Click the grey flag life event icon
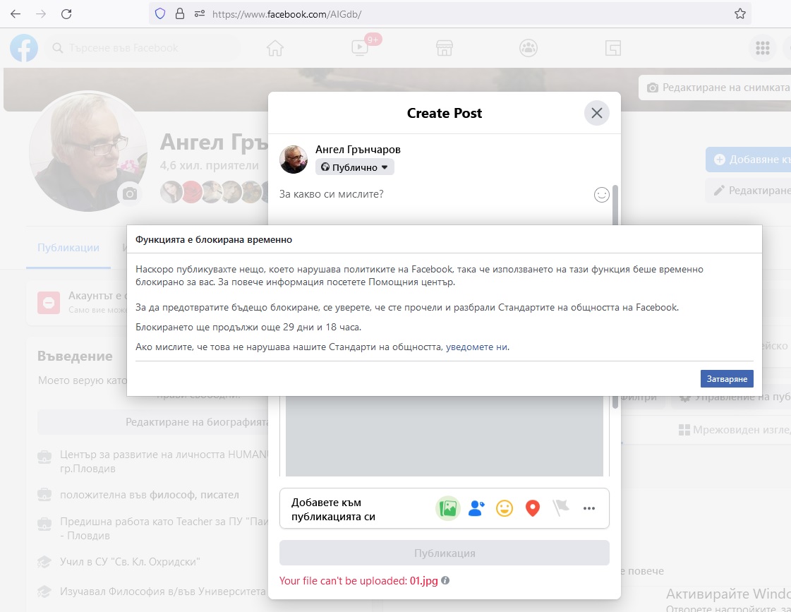Screen dimensions: 791x612 (560, 508)
